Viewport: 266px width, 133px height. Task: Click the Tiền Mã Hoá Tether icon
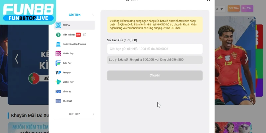tap(59, 35)
